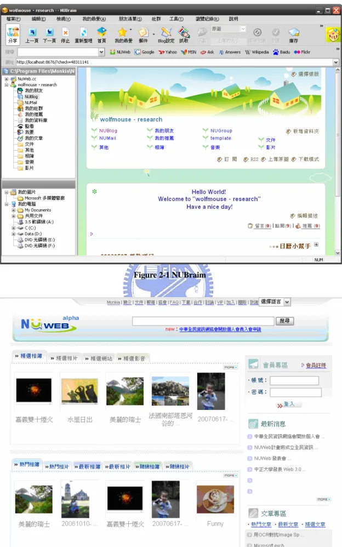342x547 pixels.
Task: Expand the NuWeb.cc tree node
Action: tap(6, 79)
